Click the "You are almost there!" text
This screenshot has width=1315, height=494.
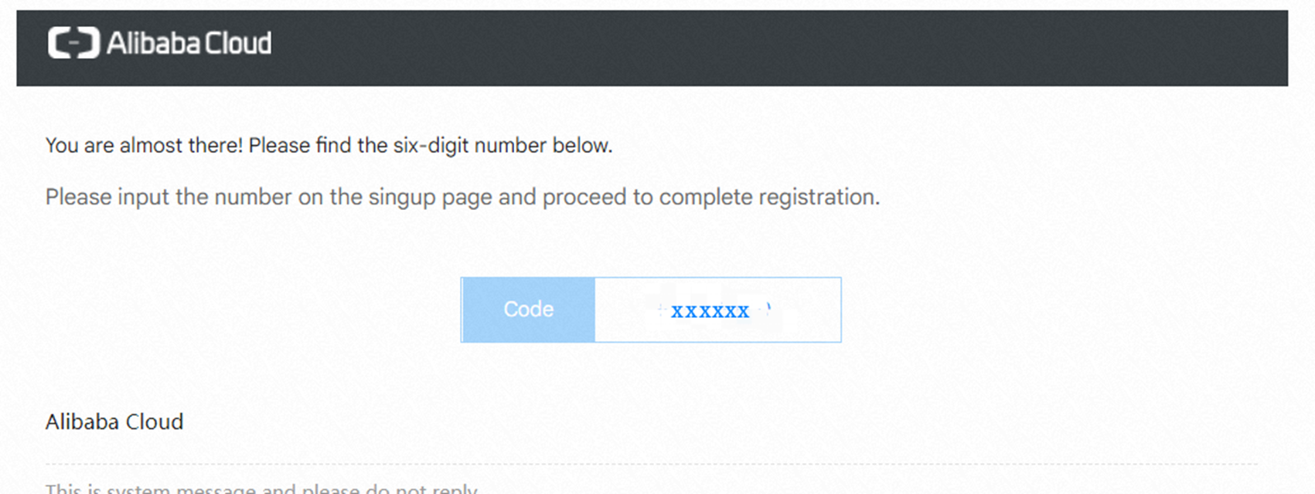[x=144, y=145]
